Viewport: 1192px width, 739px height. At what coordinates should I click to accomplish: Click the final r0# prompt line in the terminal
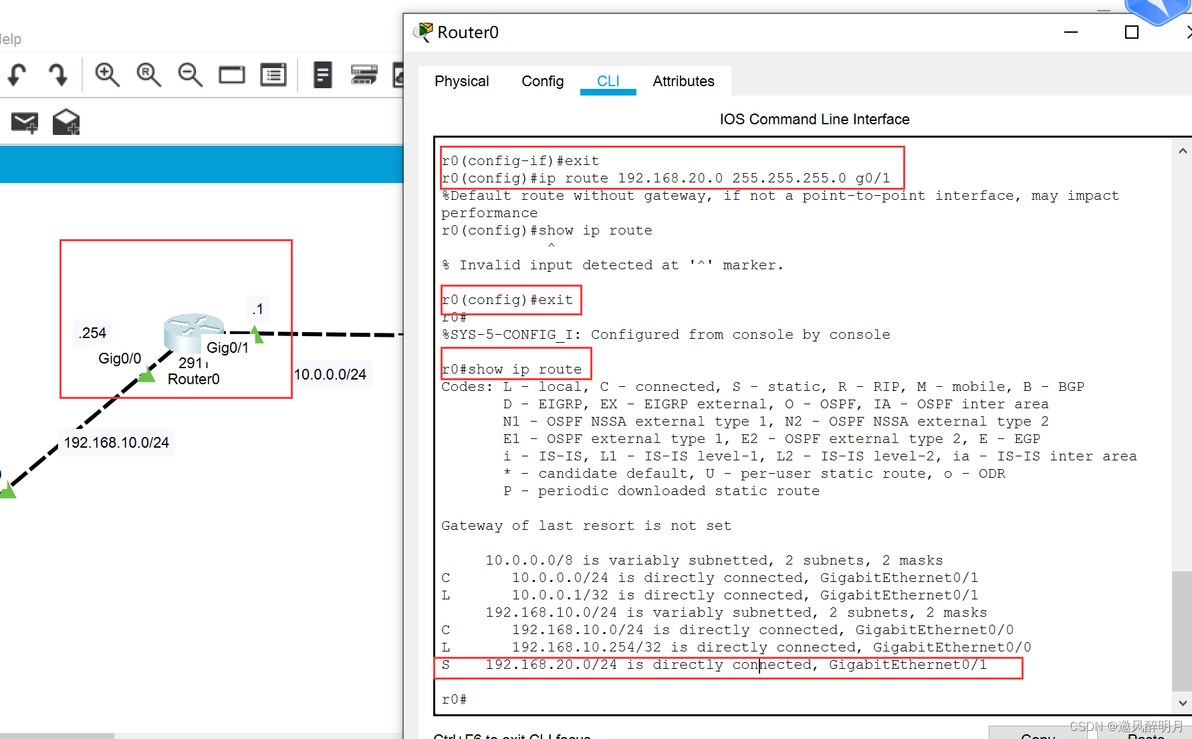[x=454, y=699]
